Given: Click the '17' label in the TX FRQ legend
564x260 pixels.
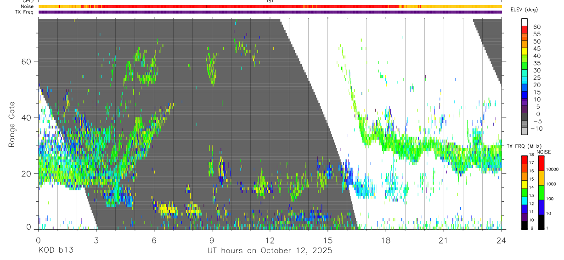Looking at the screenshot, I should 531,163.
